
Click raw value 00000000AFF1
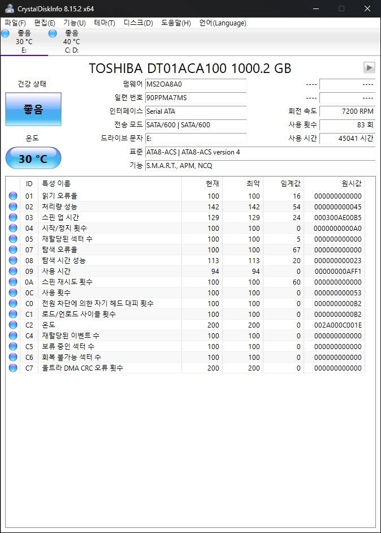(338, 271)
